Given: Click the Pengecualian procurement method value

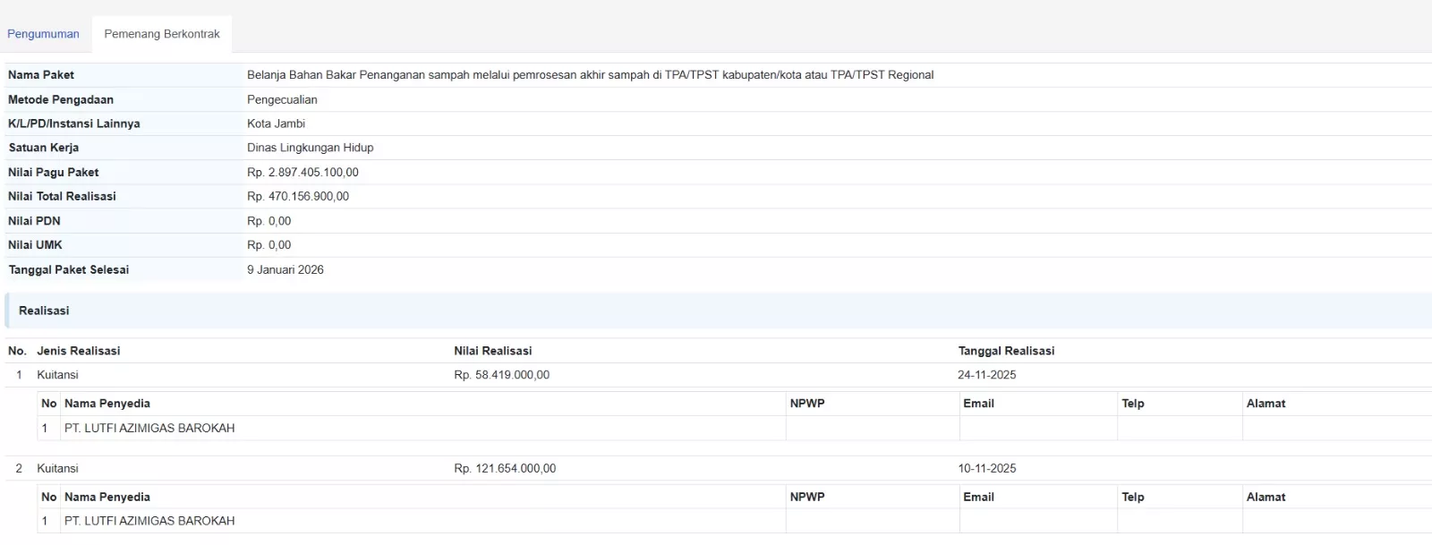Looking at the screenshot, I should tap(282, 99).
